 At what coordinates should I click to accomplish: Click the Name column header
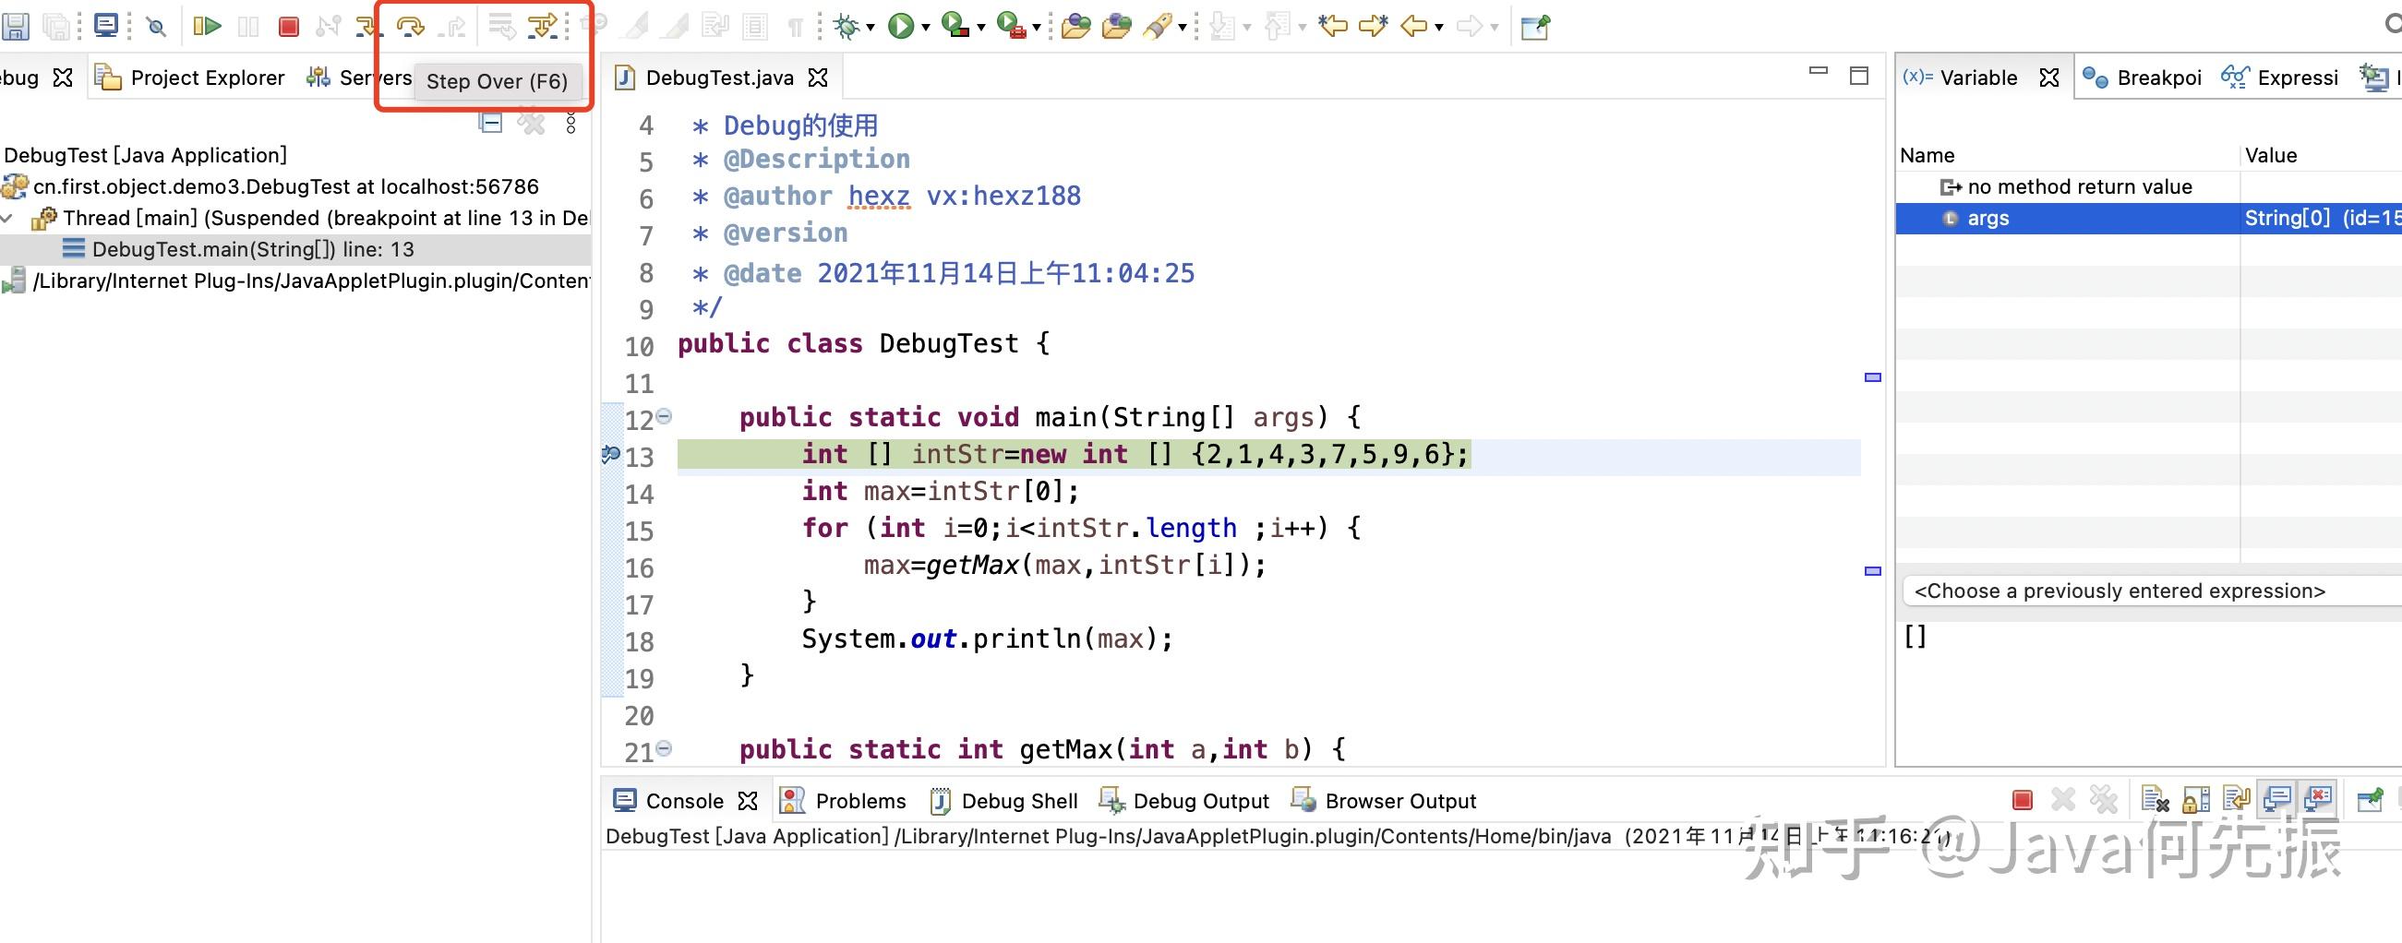tap(1928, 156)
